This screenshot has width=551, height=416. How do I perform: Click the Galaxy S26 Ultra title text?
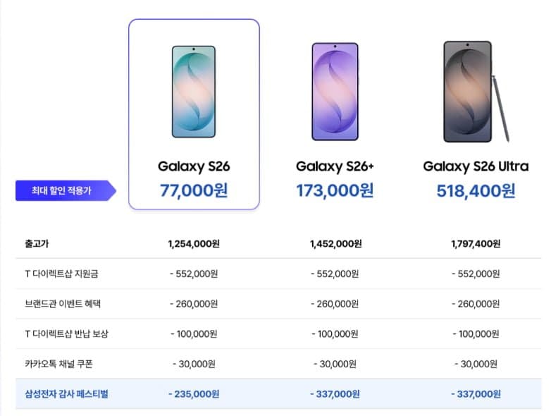[476, 166]
